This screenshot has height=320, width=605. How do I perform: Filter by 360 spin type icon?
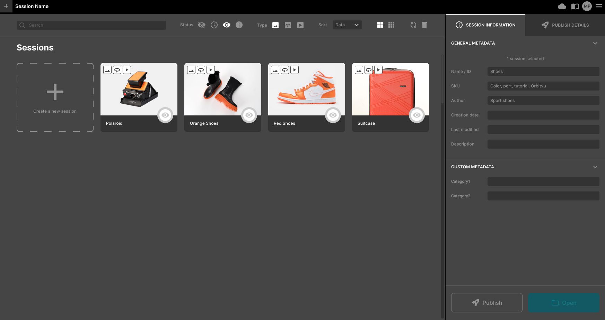point(288,25)
